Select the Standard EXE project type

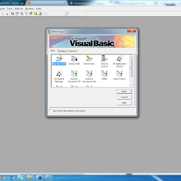pos(59,60)
